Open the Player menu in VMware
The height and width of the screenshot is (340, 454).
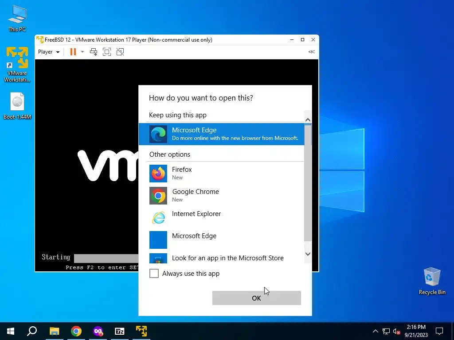49,52
